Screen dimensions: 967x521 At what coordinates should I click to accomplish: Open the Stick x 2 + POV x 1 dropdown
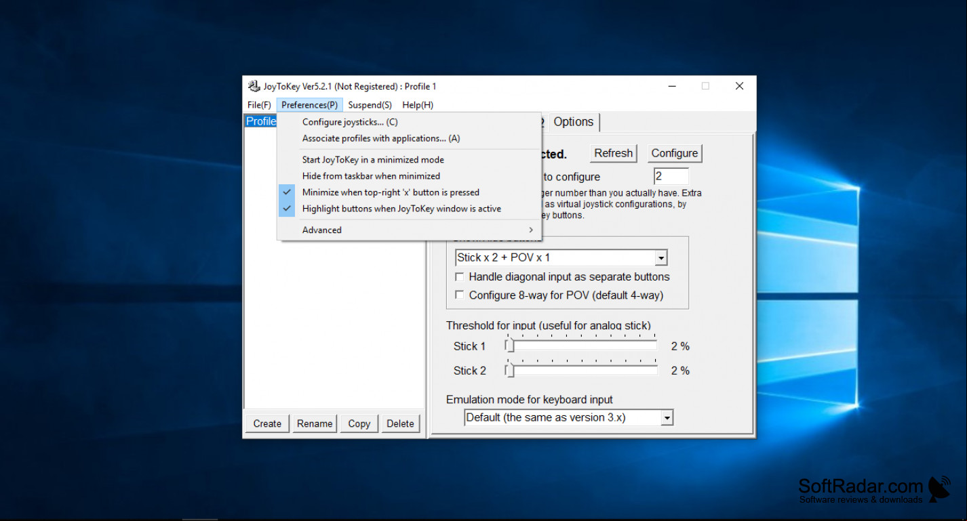(x=561, y=257)
